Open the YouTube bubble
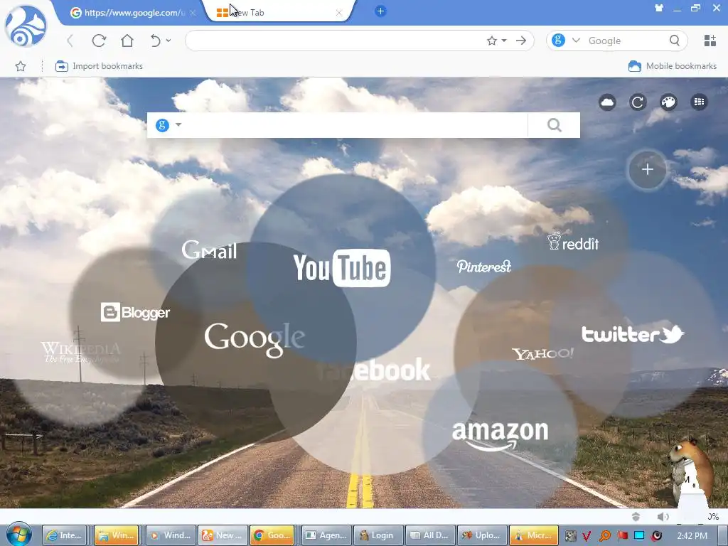The width and height of the screenshot is (728, 546). 342,268
